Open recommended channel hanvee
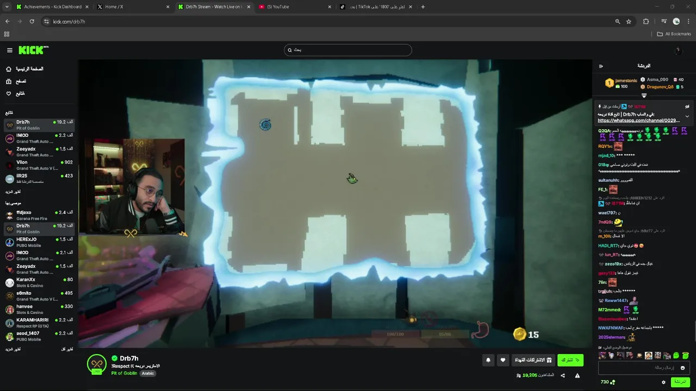696x391 pixels. (x=38, y=309)
